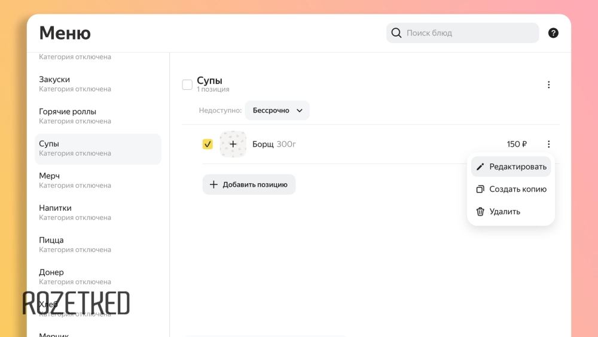Image resolution: width=598 pixels, height=337 pixels.
Task: Click the help question mark icon
Action: click(553, 33)
